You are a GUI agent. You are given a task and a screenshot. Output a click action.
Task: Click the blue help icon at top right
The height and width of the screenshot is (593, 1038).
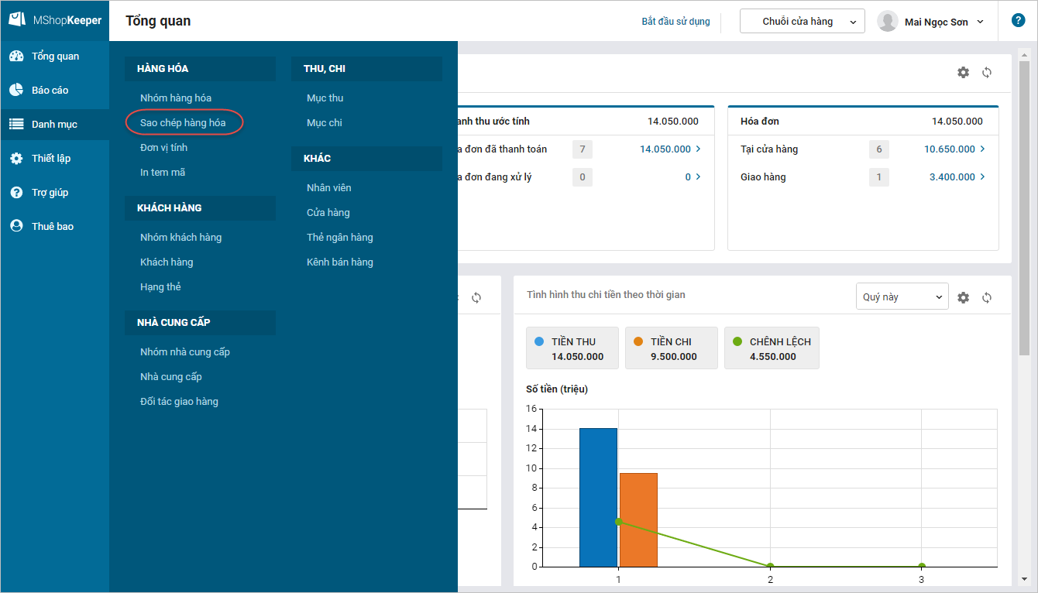point(1018,21)
